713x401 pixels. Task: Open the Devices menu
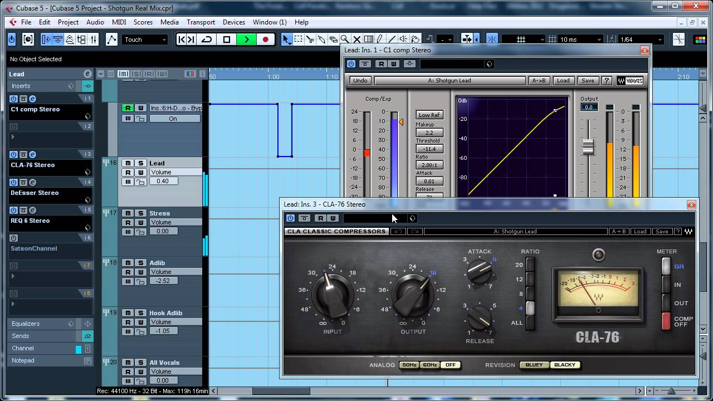(x=234, y=22)
